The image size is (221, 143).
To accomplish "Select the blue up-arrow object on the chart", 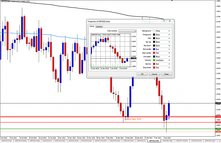I will [x=169, y=118].
